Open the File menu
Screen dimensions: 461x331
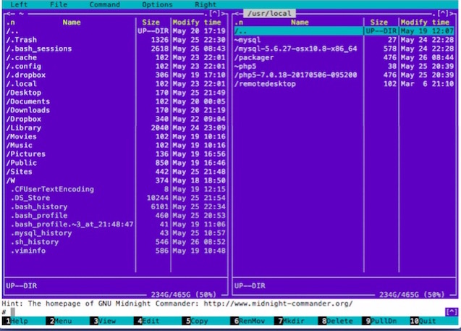(59, 4)
